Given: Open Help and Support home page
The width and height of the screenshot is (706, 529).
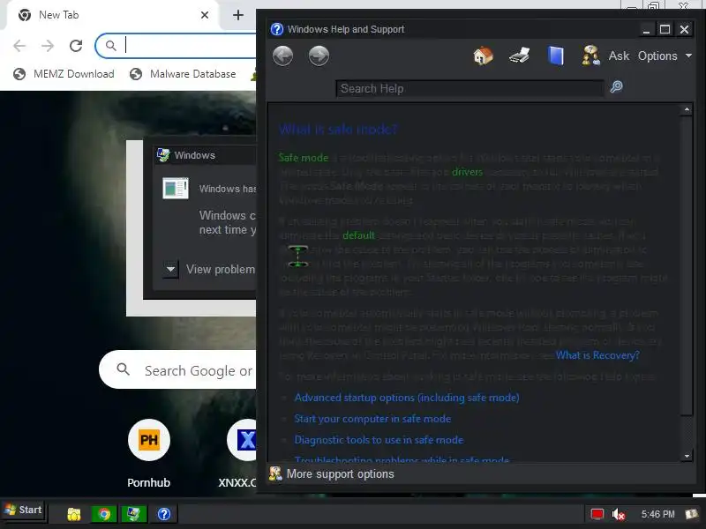Looking at the screenshot, I should coord(483,56).
